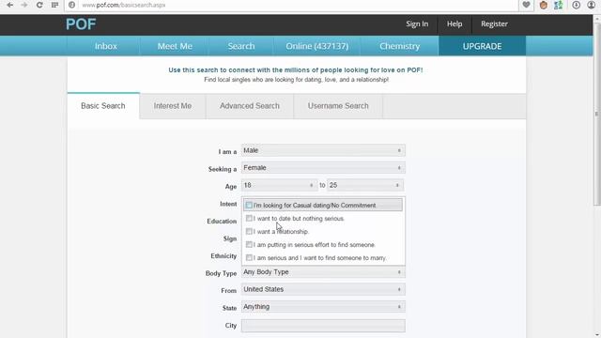The height and width of the screenshot is (338, 601).
Task: Expand the State dropdown showing Anything
Action: 323,307
